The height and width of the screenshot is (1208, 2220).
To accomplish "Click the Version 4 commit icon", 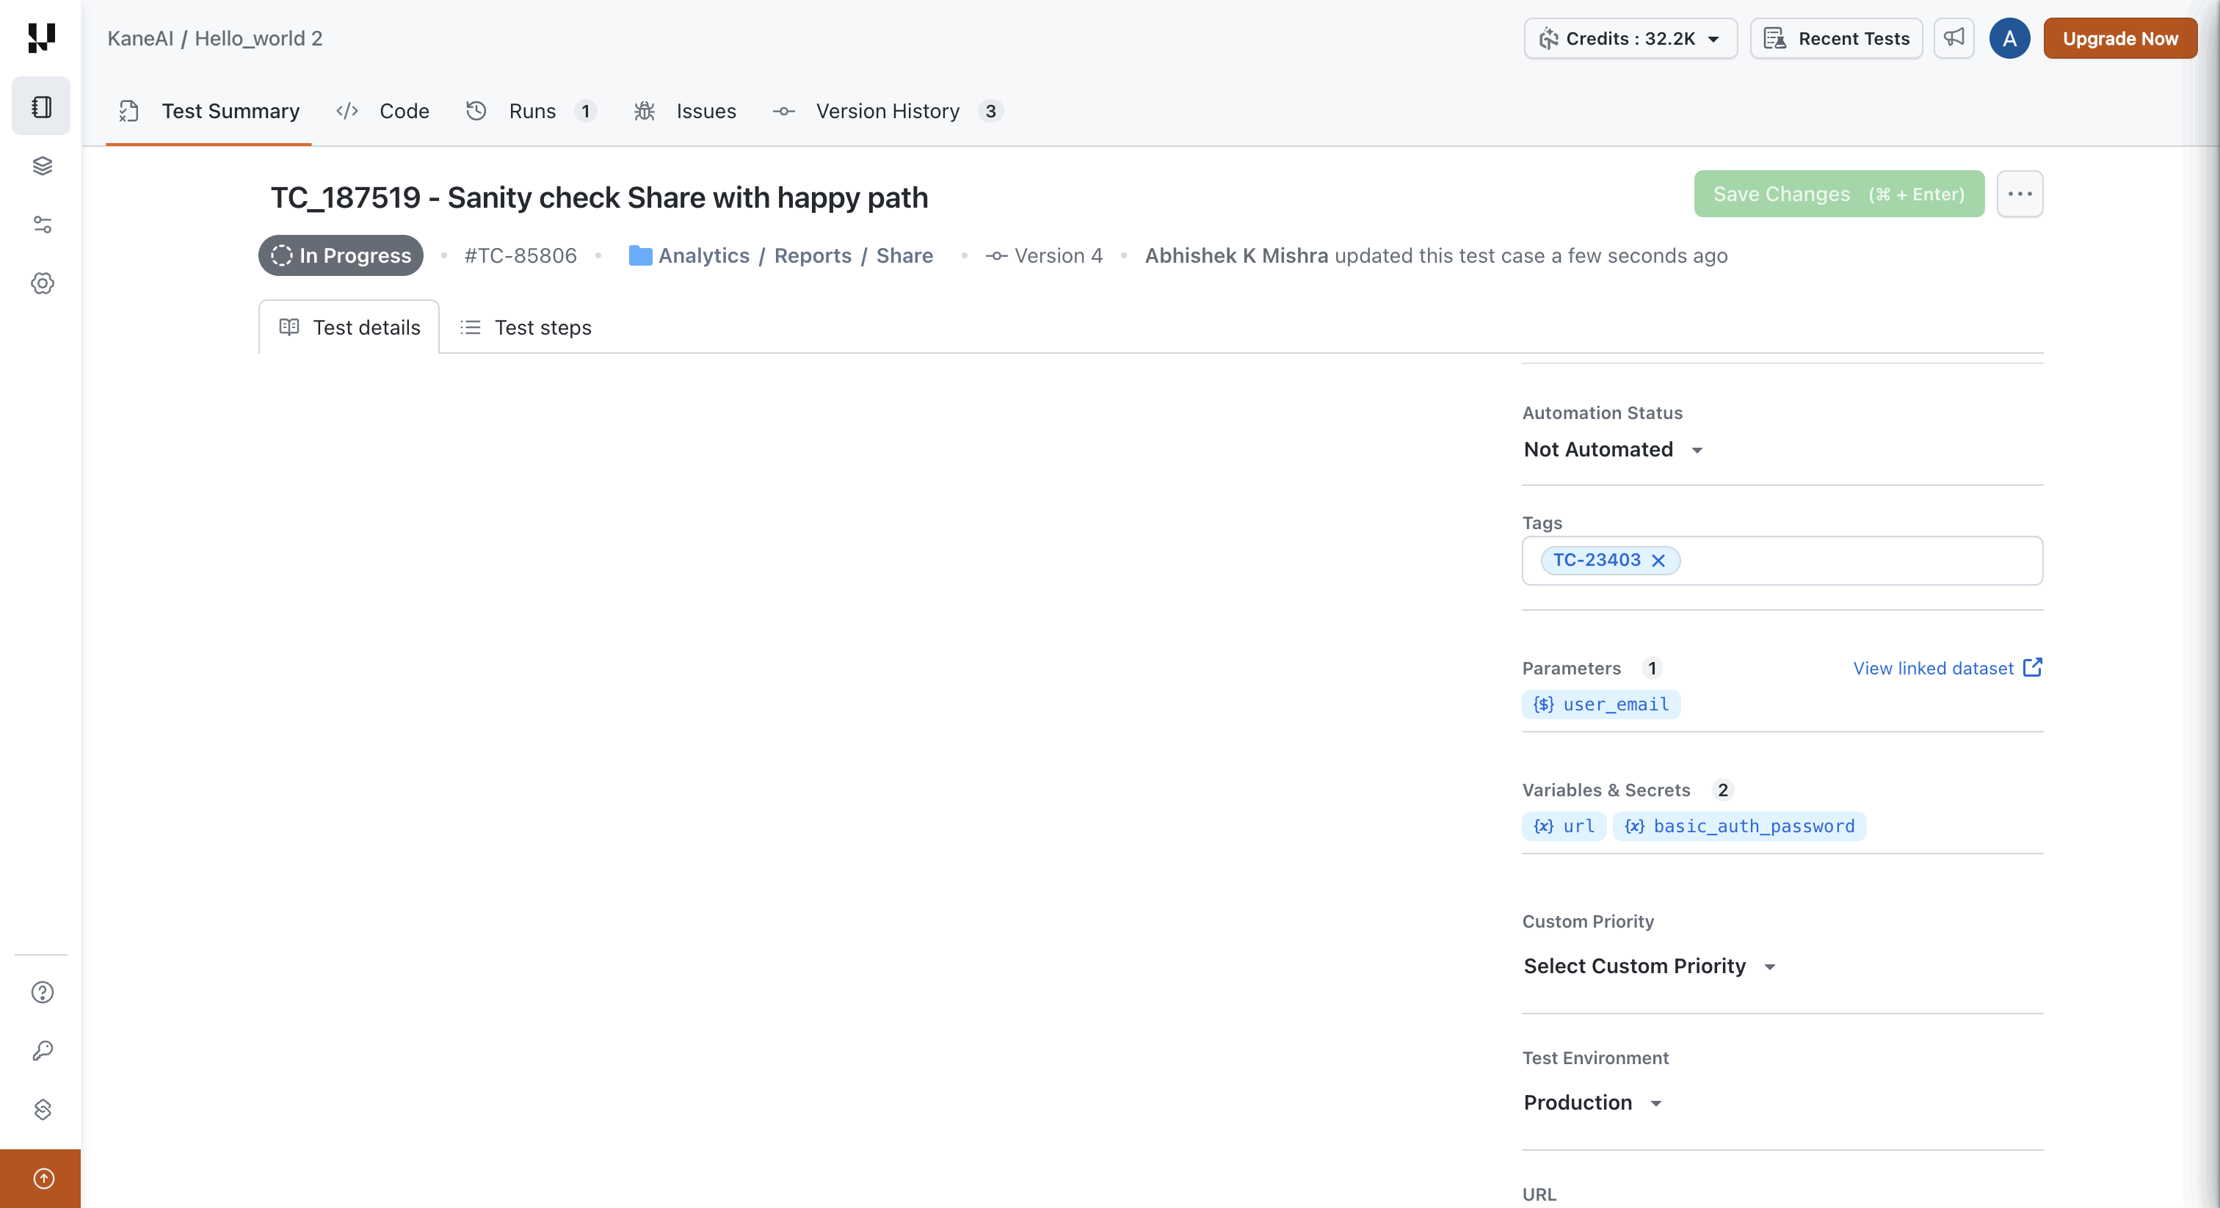I will tap(996, 256).
